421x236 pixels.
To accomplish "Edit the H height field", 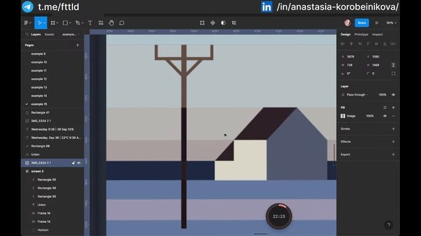I will [376, 65].
